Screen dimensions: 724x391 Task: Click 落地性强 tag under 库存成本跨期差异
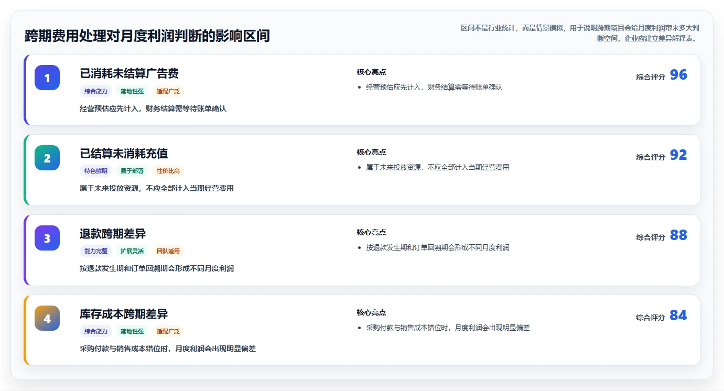(132, 331)
